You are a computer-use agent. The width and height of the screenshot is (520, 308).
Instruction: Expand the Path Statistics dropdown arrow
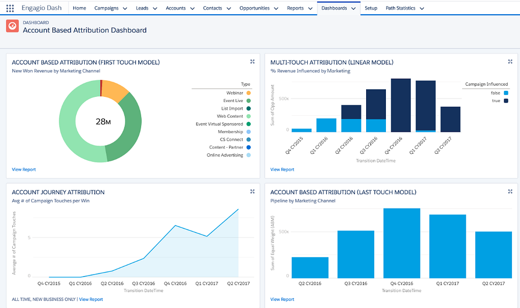(x=421, y=9)
